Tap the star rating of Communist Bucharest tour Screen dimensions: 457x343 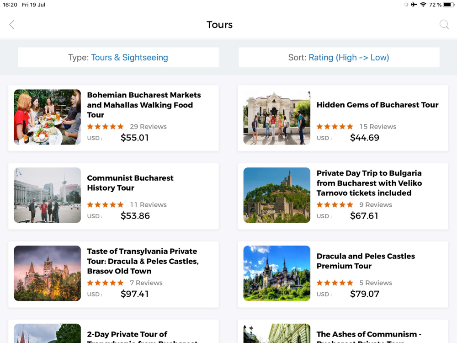point(105,205)
